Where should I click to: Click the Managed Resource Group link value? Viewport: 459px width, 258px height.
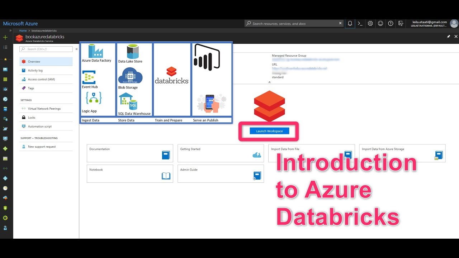click(306, 59)
